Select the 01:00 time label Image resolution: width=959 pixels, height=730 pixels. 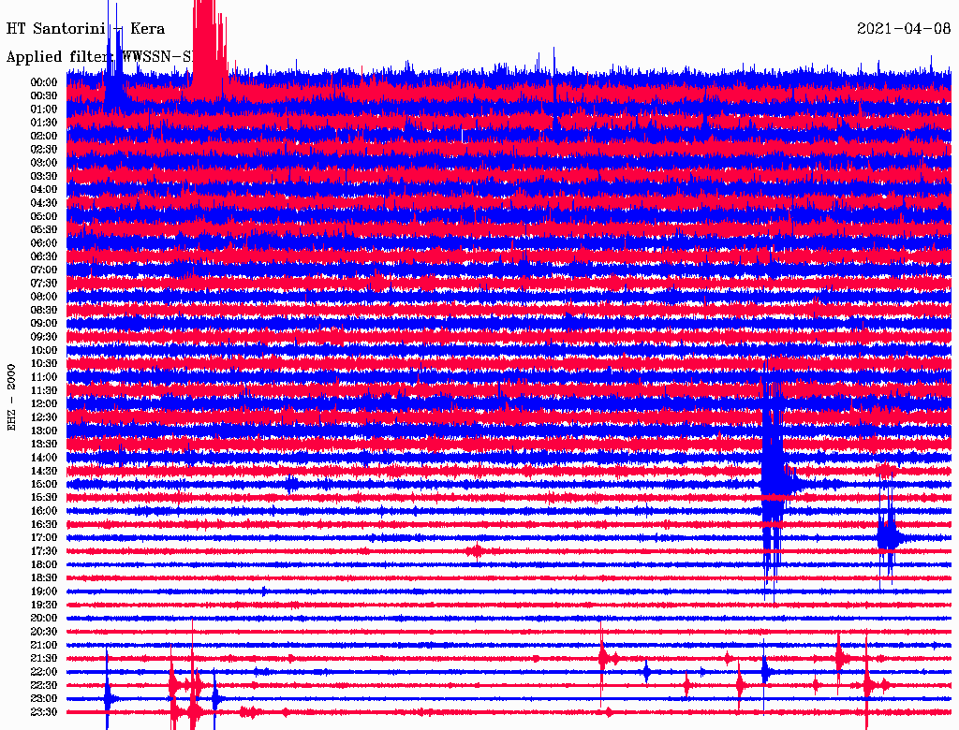pyautogui.click(x=44, y=109)
